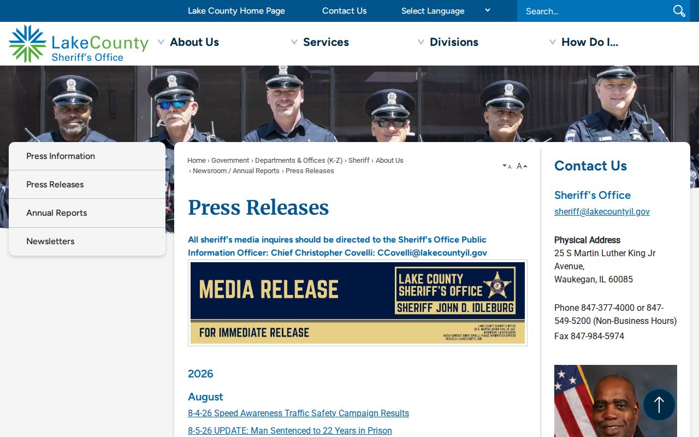Click the Media Release banner image

(358, 303)
